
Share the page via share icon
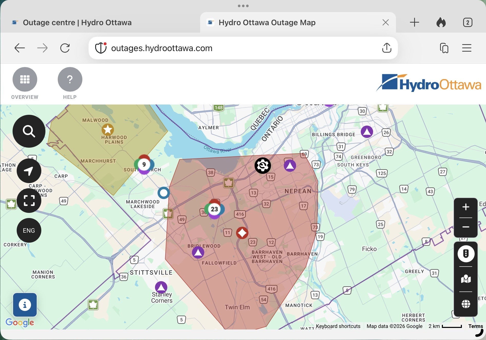pyautogui.click(x=387, y=48)
